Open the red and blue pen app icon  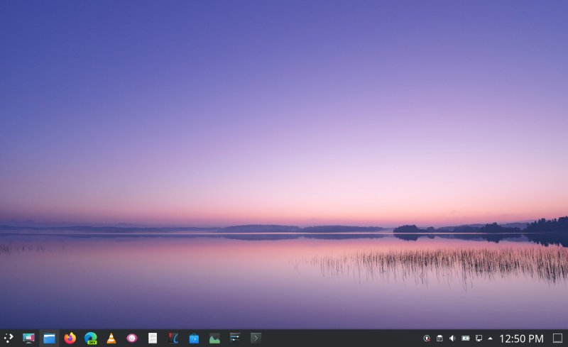[173, 338]
